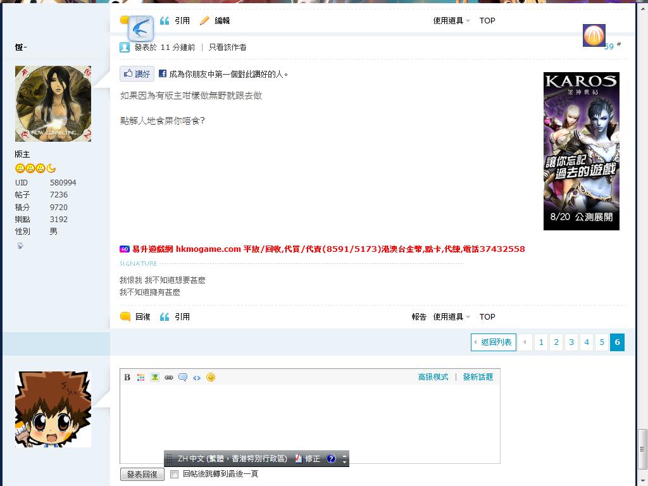Enable 回帖後跳轉到最後一頁 checkbox
The height and width of the screenshot is (486, 648).
click(x=175, y=474)
